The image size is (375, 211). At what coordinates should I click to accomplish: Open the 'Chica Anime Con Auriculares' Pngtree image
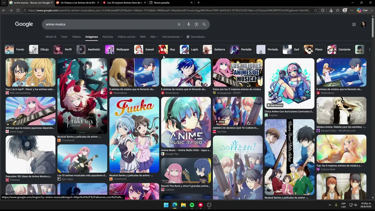coord(289,84)
